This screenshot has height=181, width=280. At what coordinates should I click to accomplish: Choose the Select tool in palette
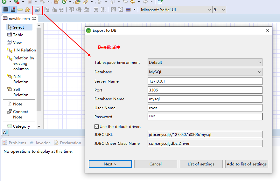(x=19, y=27)
